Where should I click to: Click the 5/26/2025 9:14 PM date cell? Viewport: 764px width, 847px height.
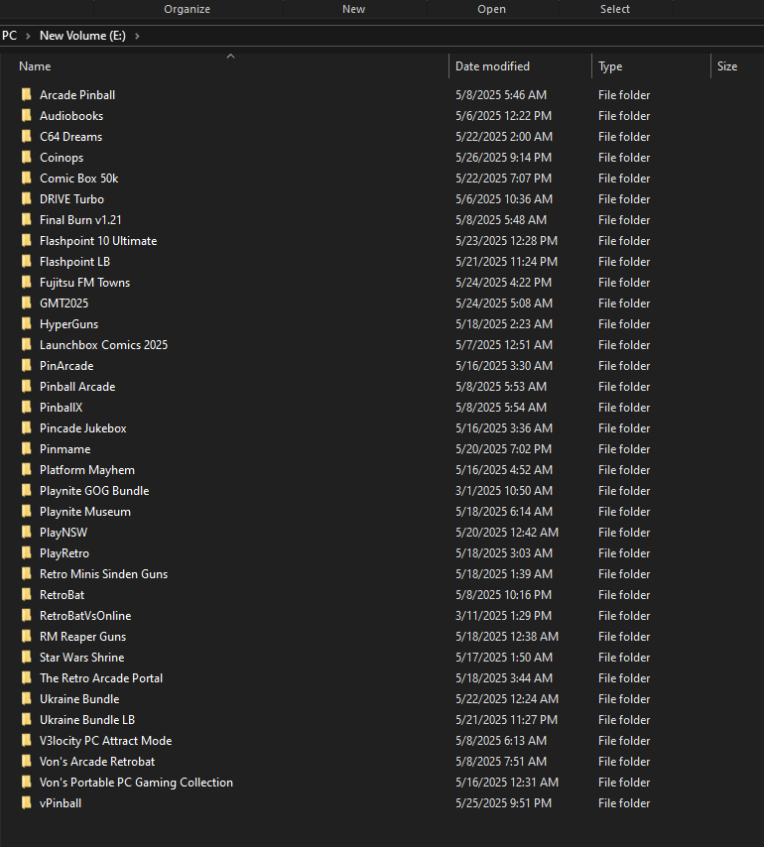point(504,158)
